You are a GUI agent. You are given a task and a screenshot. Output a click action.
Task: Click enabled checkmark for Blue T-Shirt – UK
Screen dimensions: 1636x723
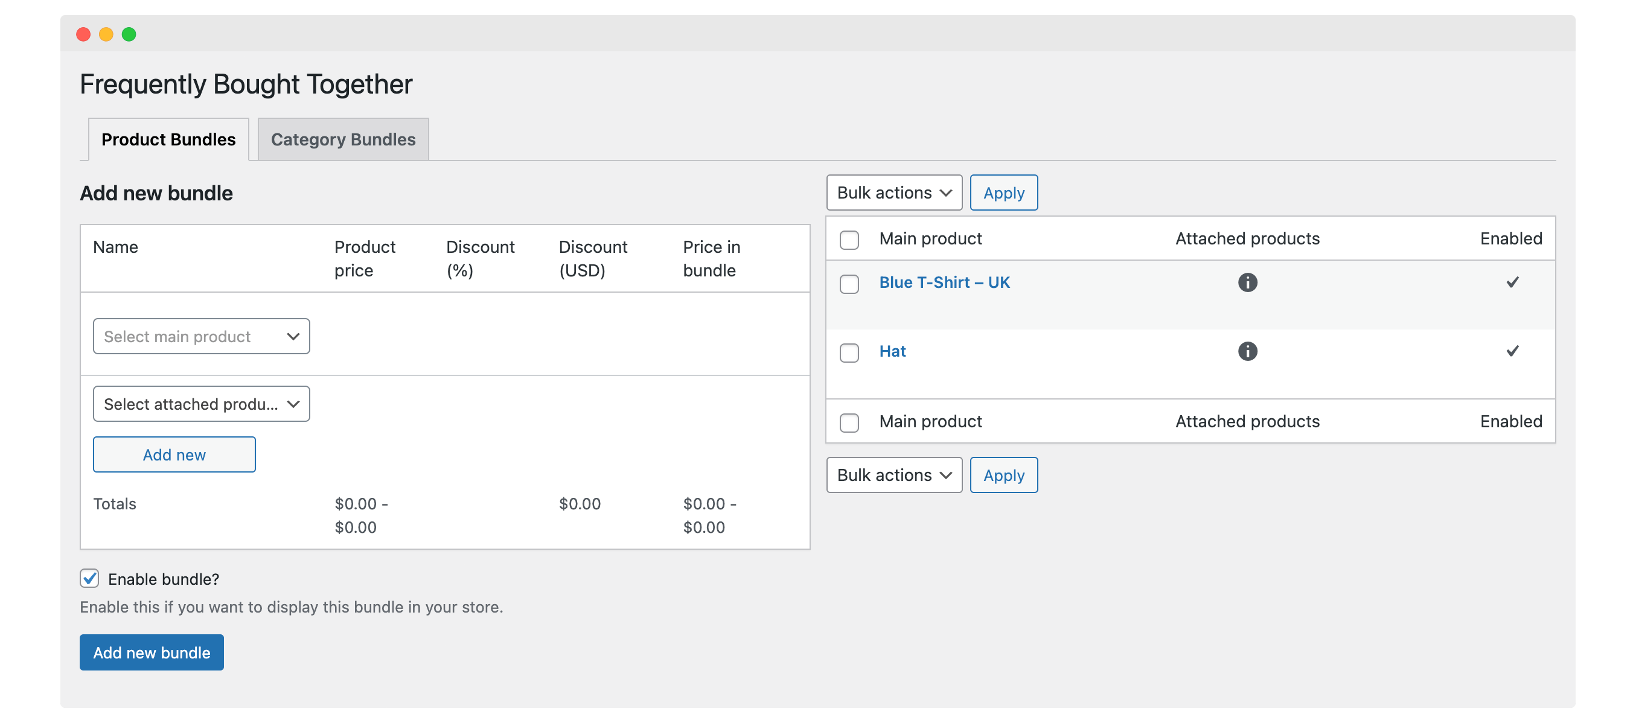coord(1512,282)
